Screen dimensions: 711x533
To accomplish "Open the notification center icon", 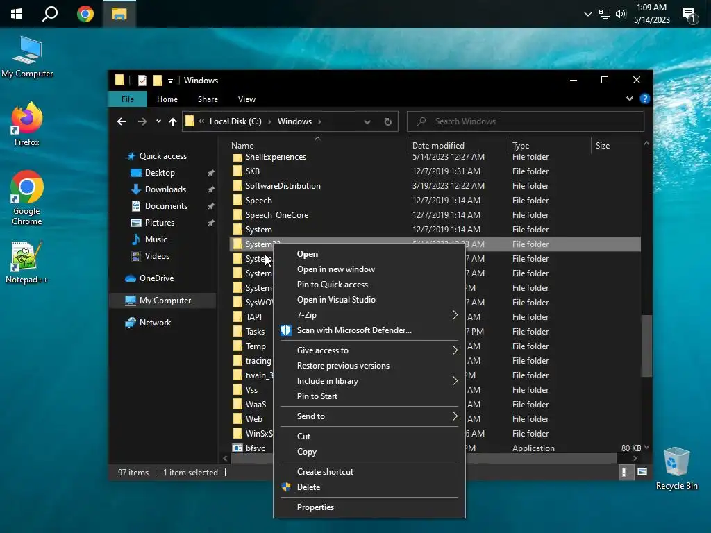I will [x=689, y=15].
